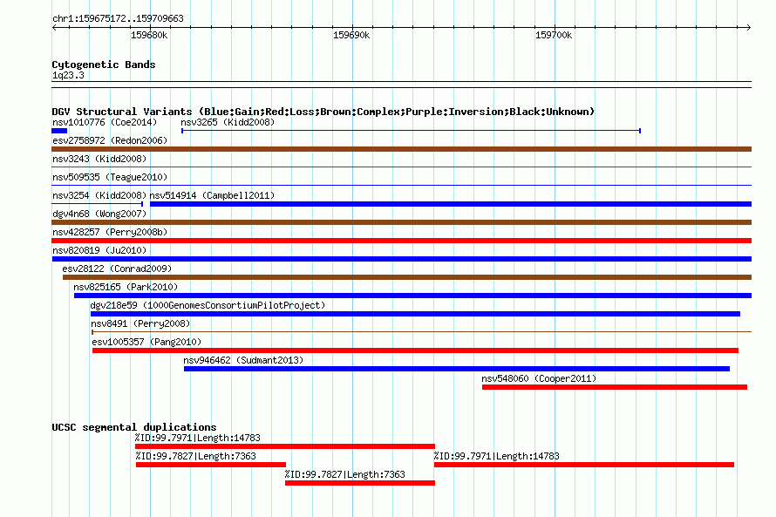Select variant nsv946462 (Sudmant2013) label
The height and width of the screenshot is (517, 776).
click(x=243, y=360)
